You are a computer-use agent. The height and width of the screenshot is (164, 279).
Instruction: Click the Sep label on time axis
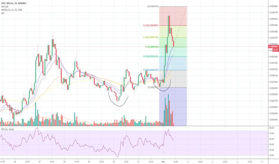tap(163, 162)
